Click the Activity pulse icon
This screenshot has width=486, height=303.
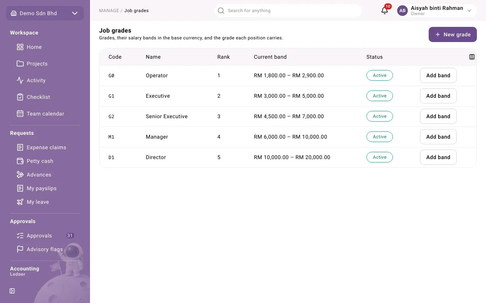[20, 80]
